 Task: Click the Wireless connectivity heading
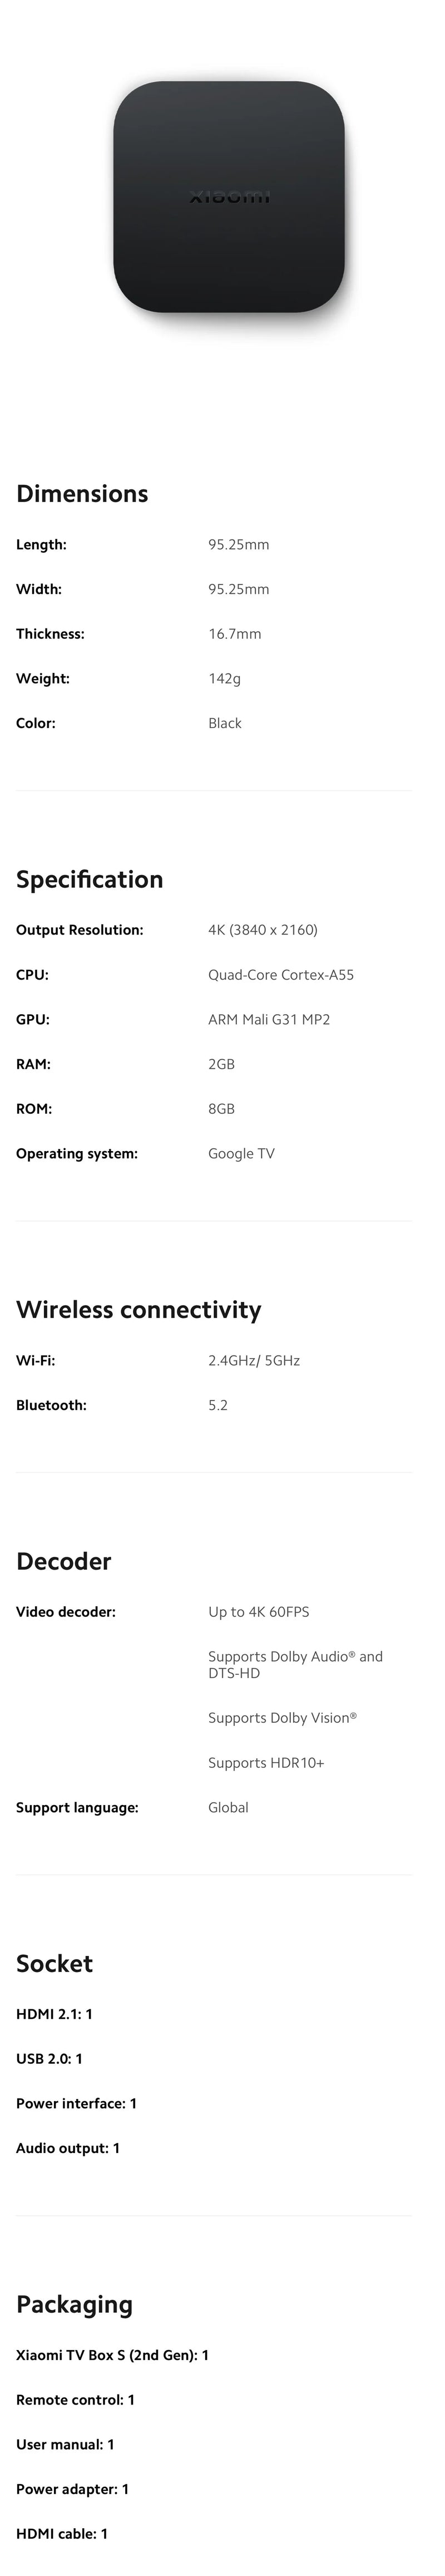click(138, 1310)
